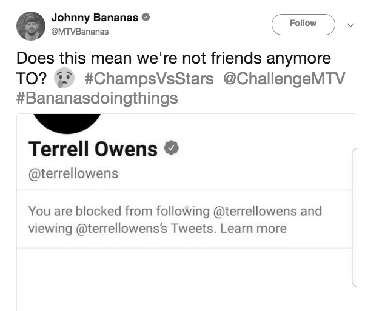Click the scrollbar on embedded image edge

click(x=354, y=217)
